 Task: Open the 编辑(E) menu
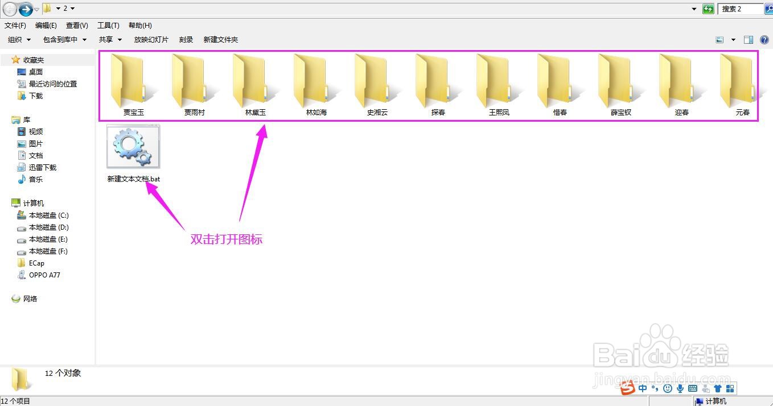point(46,26)
